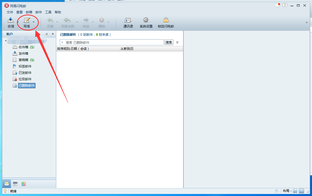Switch to calendar view icon
The height and width of the screenshot is (196, 312).
(x=15, y=184)
